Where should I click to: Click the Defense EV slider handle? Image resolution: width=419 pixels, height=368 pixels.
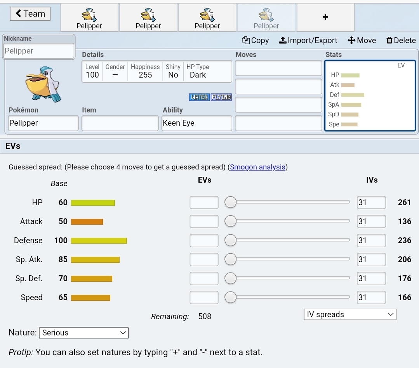pos(230,240)
